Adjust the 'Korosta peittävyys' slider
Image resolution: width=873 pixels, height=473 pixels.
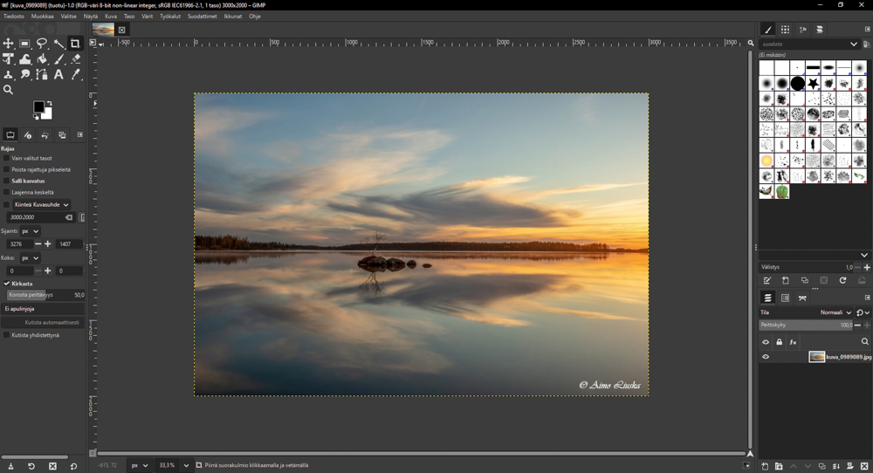pos(45,295)
